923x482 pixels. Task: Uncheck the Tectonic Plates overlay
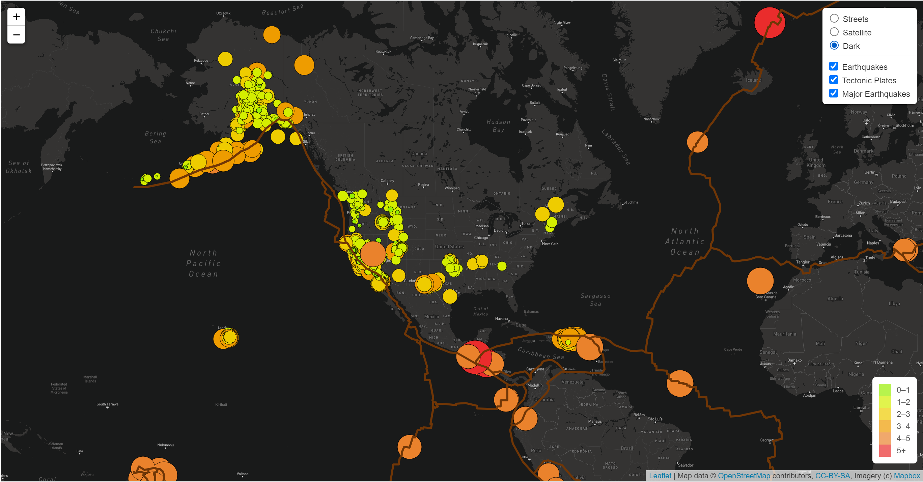pos(833,80)
